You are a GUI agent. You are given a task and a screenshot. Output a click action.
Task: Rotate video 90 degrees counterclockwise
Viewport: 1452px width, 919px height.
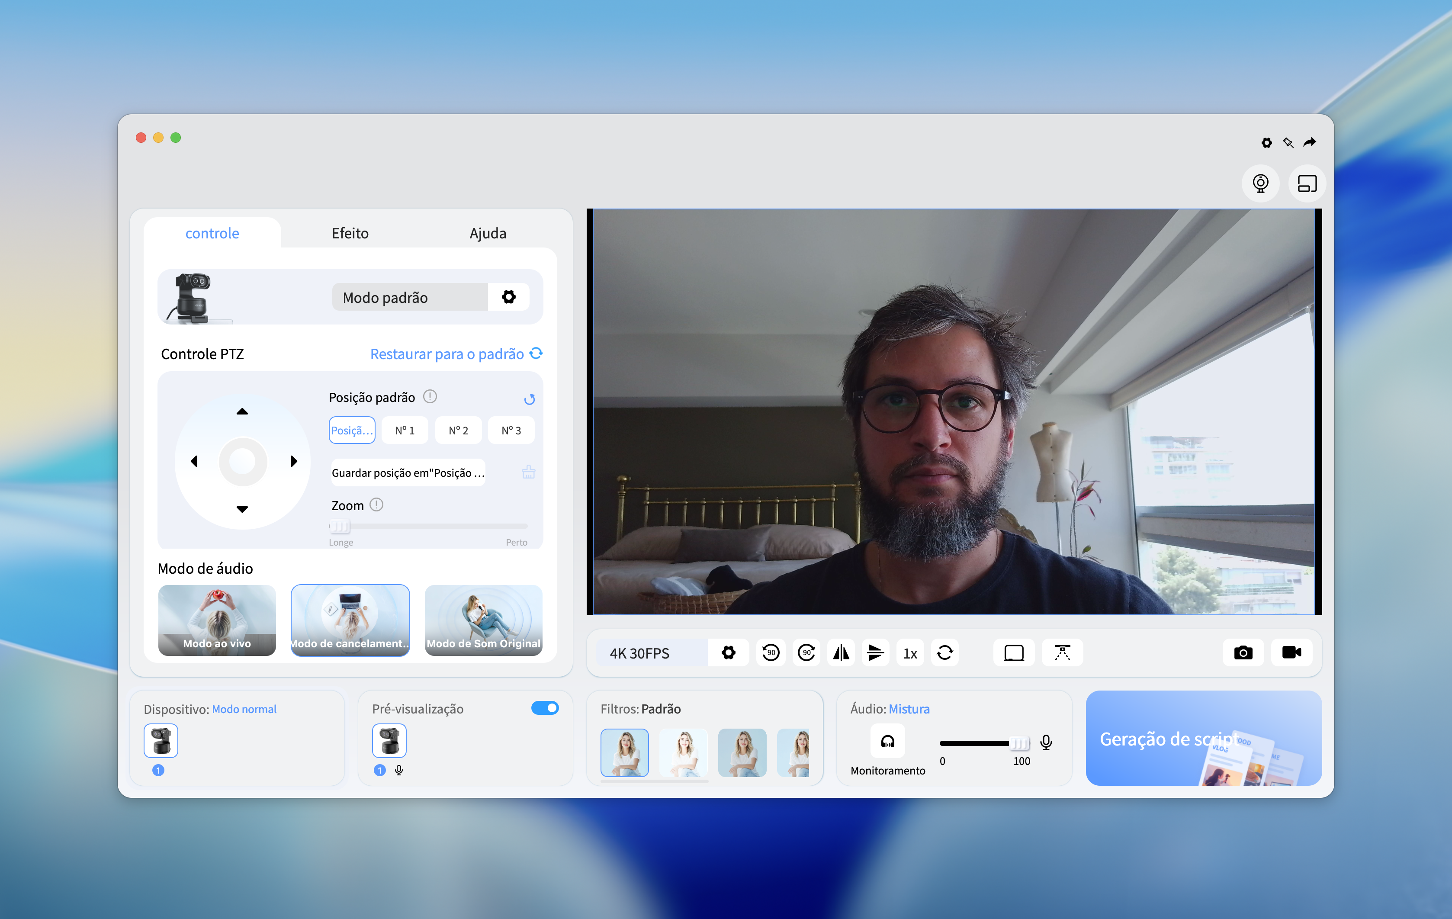point(771,652)
